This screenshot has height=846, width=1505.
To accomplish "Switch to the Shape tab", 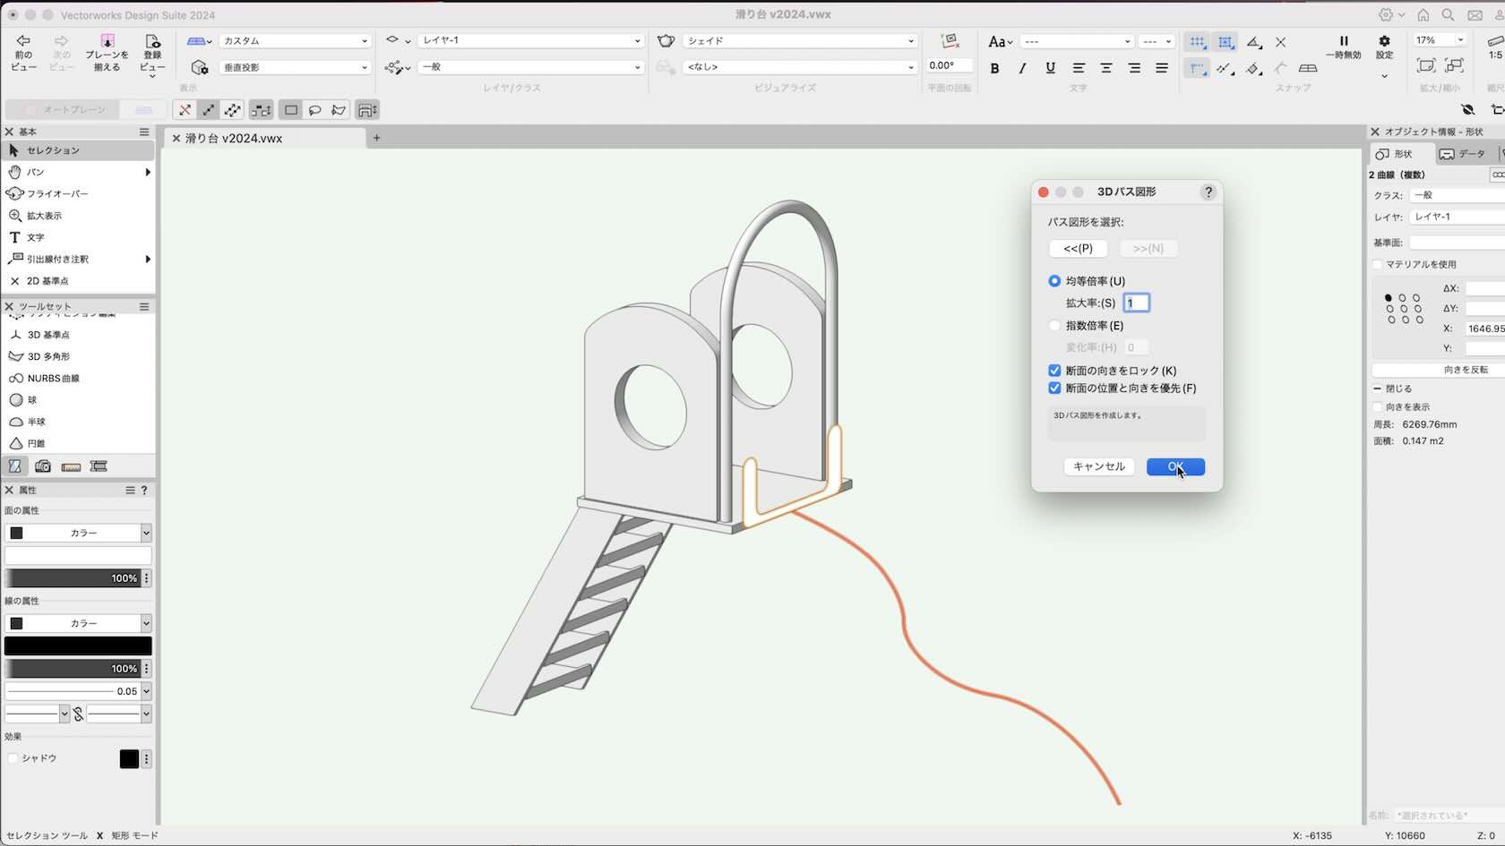I will (x=1401, y=154).
